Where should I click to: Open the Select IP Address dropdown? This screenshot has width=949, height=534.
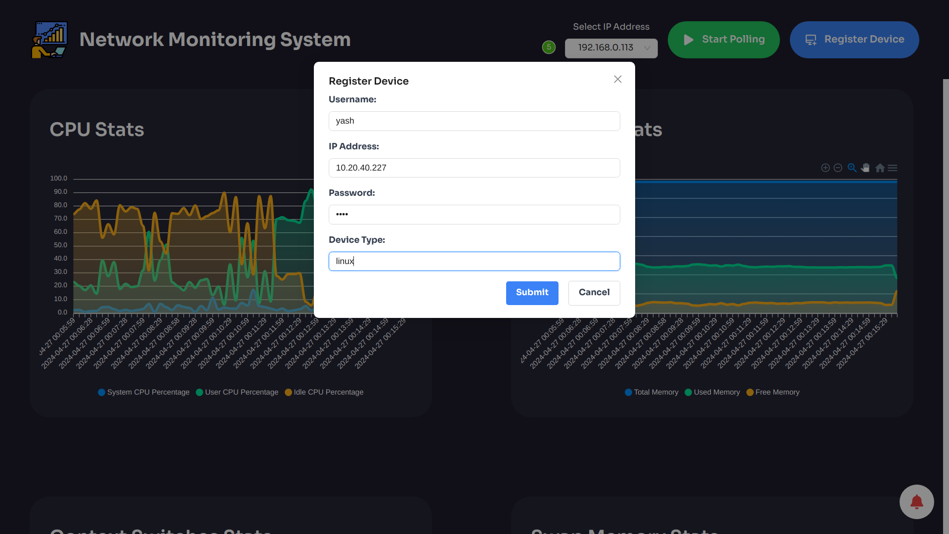(611, 48)
